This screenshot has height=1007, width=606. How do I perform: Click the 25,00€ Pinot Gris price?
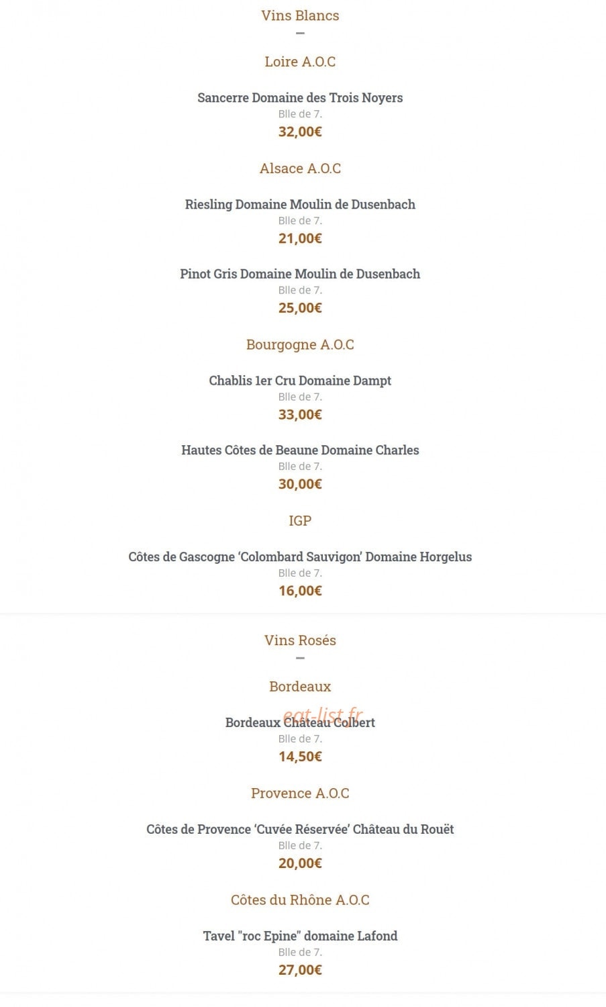pos(300,308)
